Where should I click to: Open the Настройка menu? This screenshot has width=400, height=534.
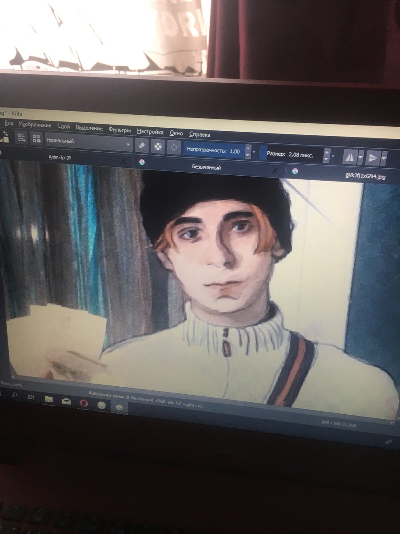click(150, 132)
